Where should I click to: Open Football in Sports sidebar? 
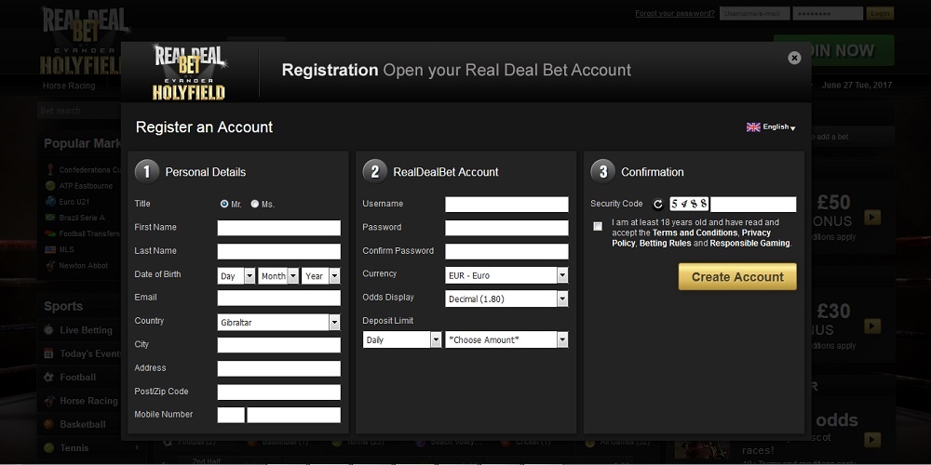pos(78,378)
